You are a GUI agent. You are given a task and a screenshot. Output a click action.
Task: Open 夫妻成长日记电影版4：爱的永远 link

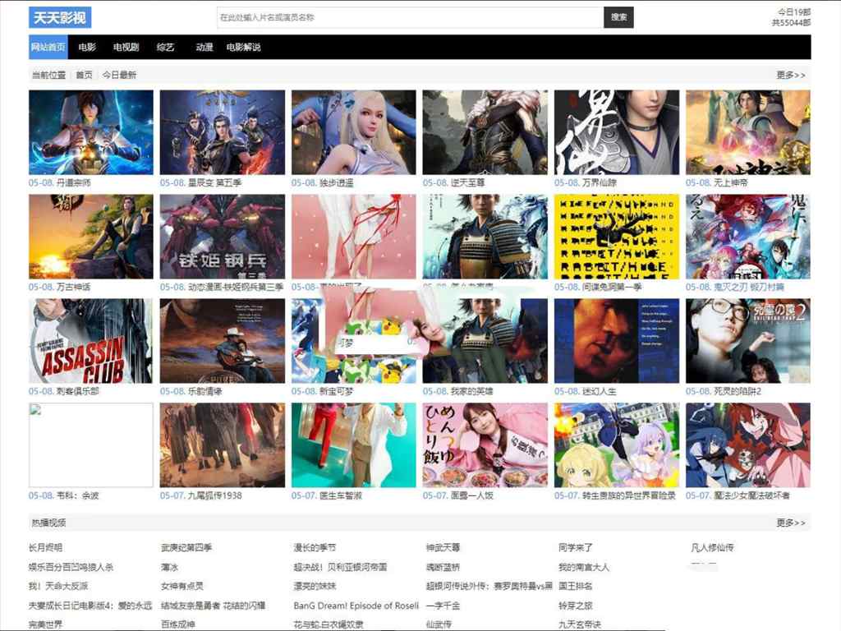pyautogui.click(x=90, y=606)
